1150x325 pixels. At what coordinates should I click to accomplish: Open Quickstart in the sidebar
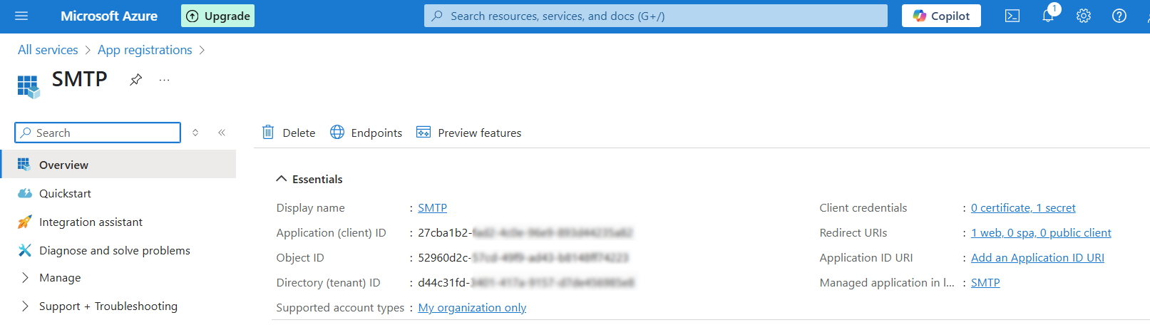click(65, 193)
